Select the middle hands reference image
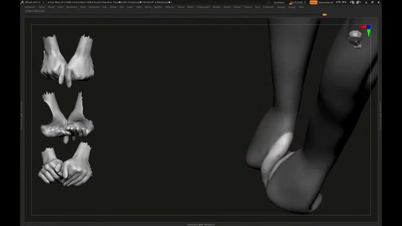402x226 pixels. point(67,117)
